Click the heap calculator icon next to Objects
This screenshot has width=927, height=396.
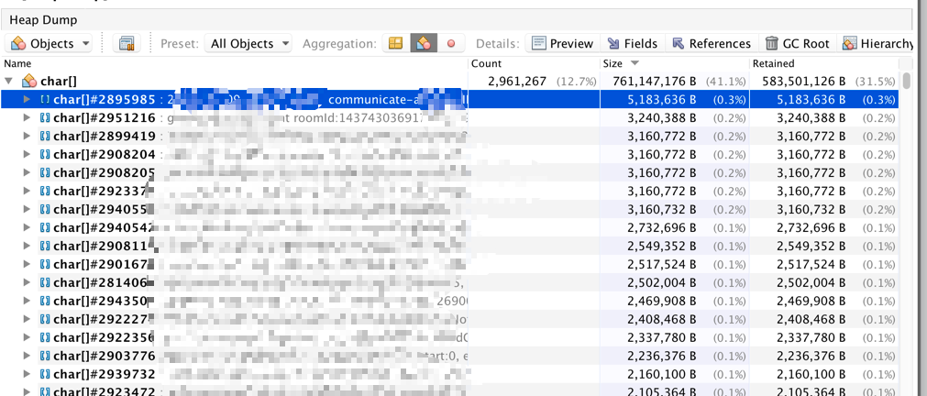point(127,43)
